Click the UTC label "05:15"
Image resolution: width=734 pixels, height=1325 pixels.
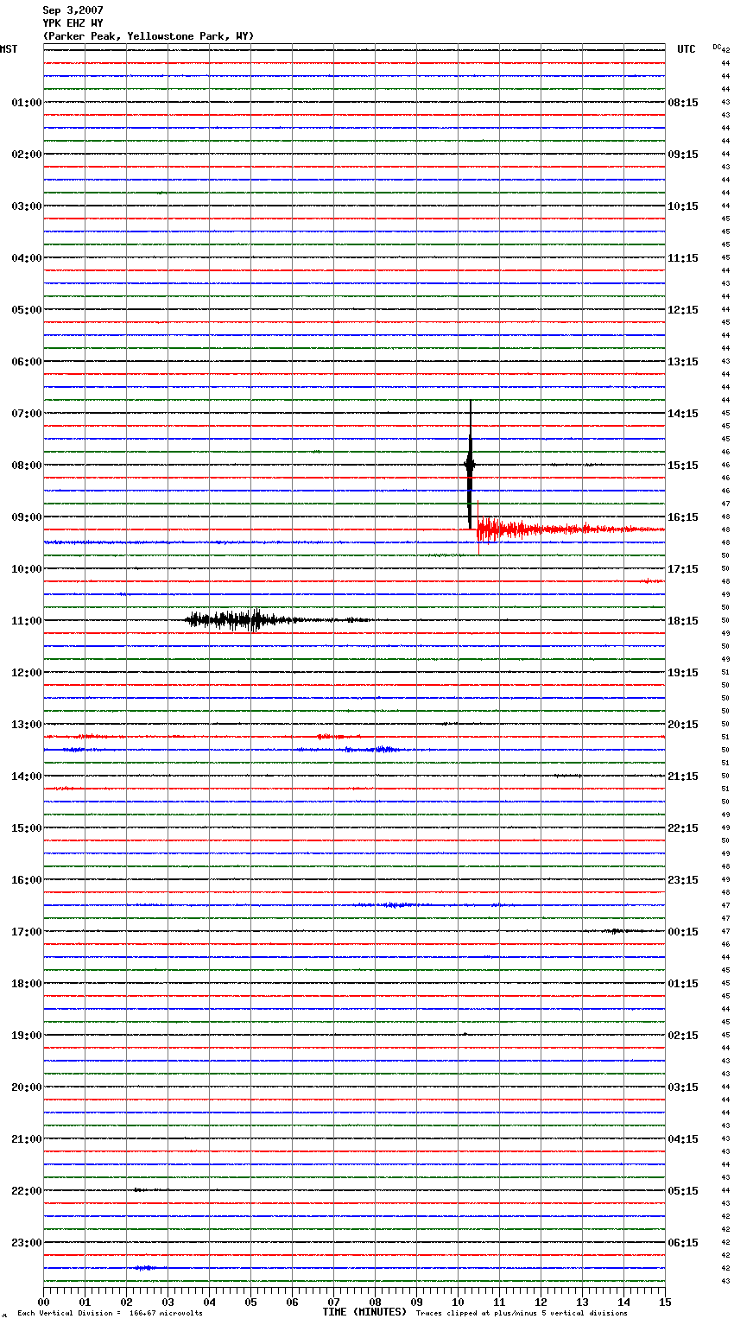click(683, 1191)
